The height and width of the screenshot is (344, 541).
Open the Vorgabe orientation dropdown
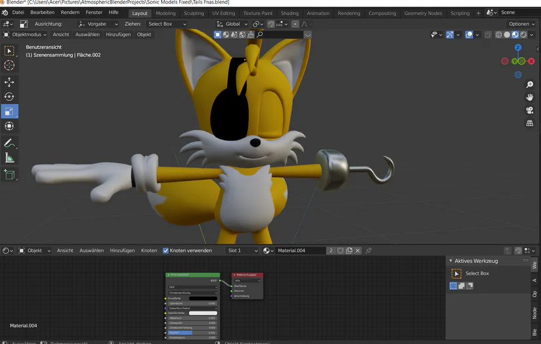97,24
